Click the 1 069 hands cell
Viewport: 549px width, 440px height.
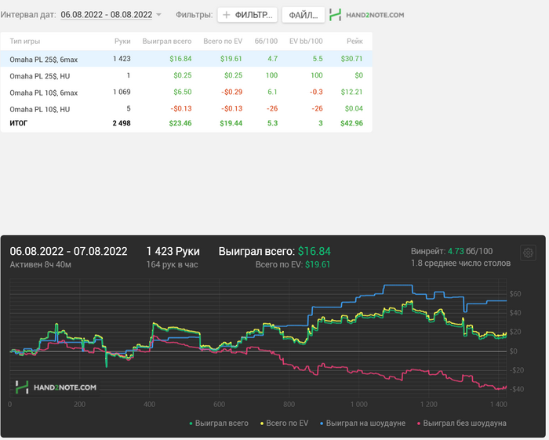(122, 92)
